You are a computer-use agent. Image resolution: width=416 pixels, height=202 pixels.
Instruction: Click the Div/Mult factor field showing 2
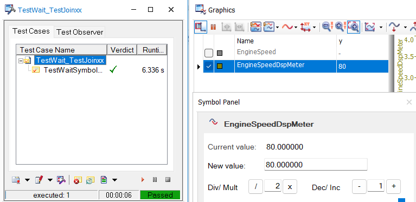point(273,186)
